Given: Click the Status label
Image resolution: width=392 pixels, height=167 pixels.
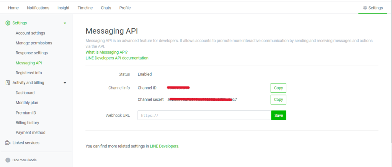Looking at the screenshot, I should [124, 74].
